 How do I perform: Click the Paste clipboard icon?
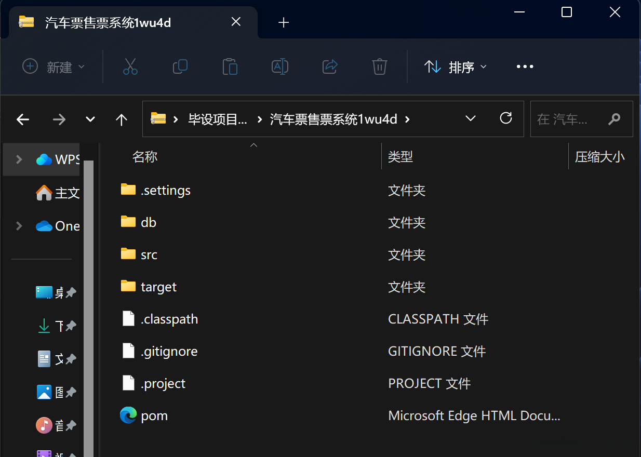tap(230, 66)
